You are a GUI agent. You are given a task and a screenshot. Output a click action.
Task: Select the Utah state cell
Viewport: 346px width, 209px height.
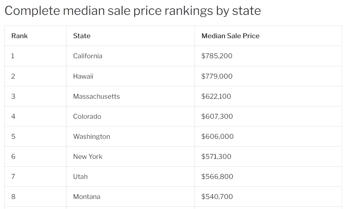pyautogui.click(x=80, y=177)
